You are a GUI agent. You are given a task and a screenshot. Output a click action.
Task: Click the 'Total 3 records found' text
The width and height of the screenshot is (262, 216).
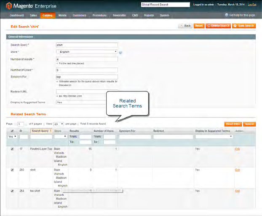coord(93,124)
